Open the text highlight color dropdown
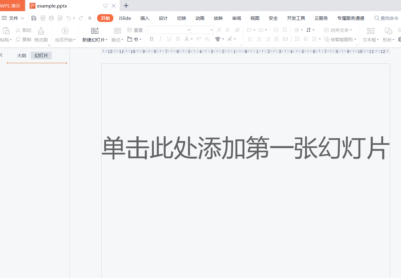Screen dimensions: 401x278 pos(235,39)
